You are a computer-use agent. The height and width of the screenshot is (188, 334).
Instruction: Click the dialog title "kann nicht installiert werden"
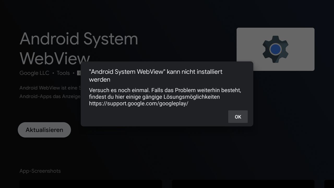(156, 75)
